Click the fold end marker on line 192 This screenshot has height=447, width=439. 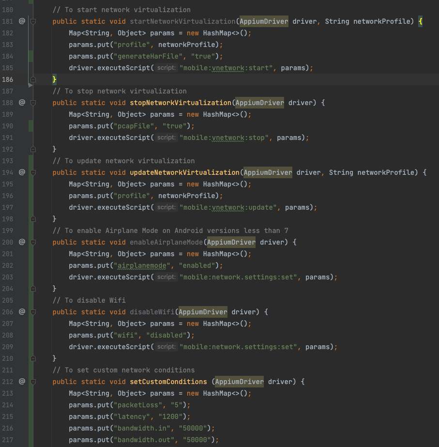tap(33, 149)
